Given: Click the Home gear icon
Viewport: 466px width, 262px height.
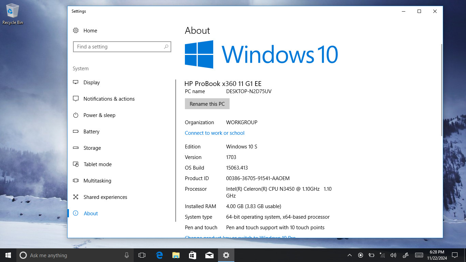Looking at the screenshot, I should click(x=76, y=30).
